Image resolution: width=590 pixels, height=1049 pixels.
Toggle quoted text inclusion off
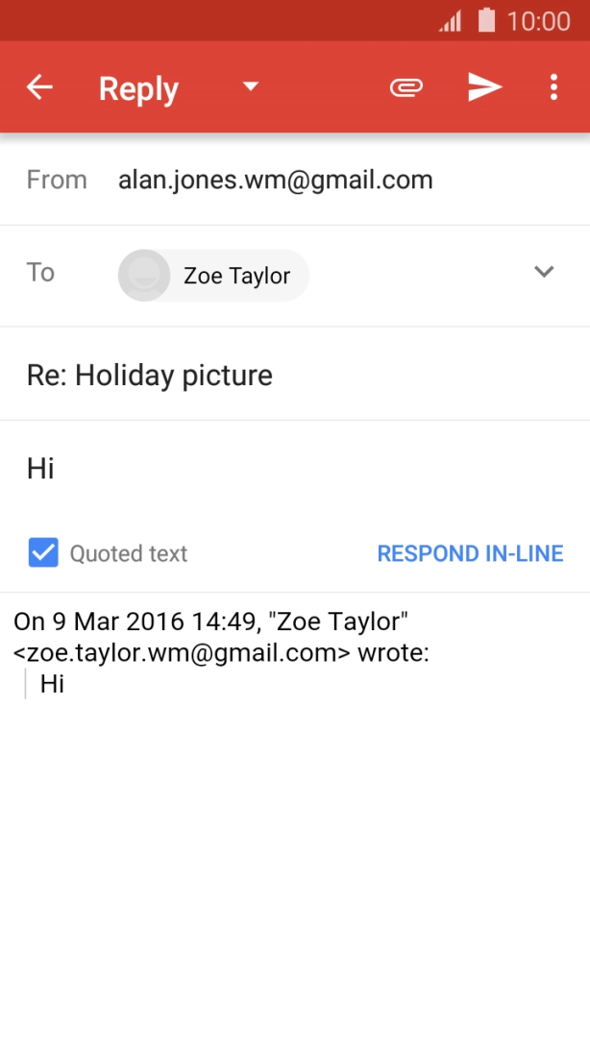42,552
